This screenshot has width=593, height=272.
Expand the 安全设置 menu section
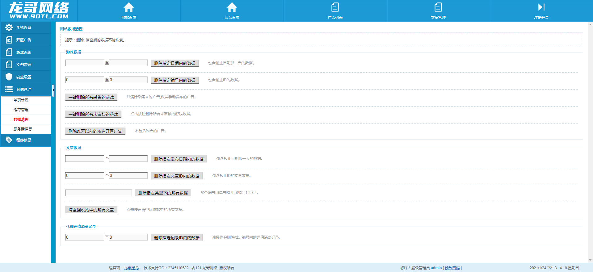pos(26,77)
